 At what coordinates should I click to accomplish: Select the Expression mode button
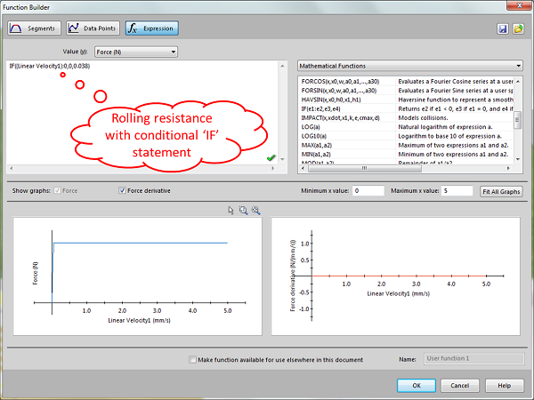coord(151,28)
